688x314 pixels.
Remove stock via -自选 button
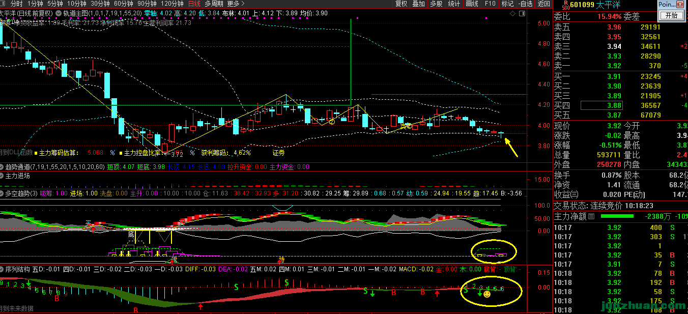[x=525, y=4]
